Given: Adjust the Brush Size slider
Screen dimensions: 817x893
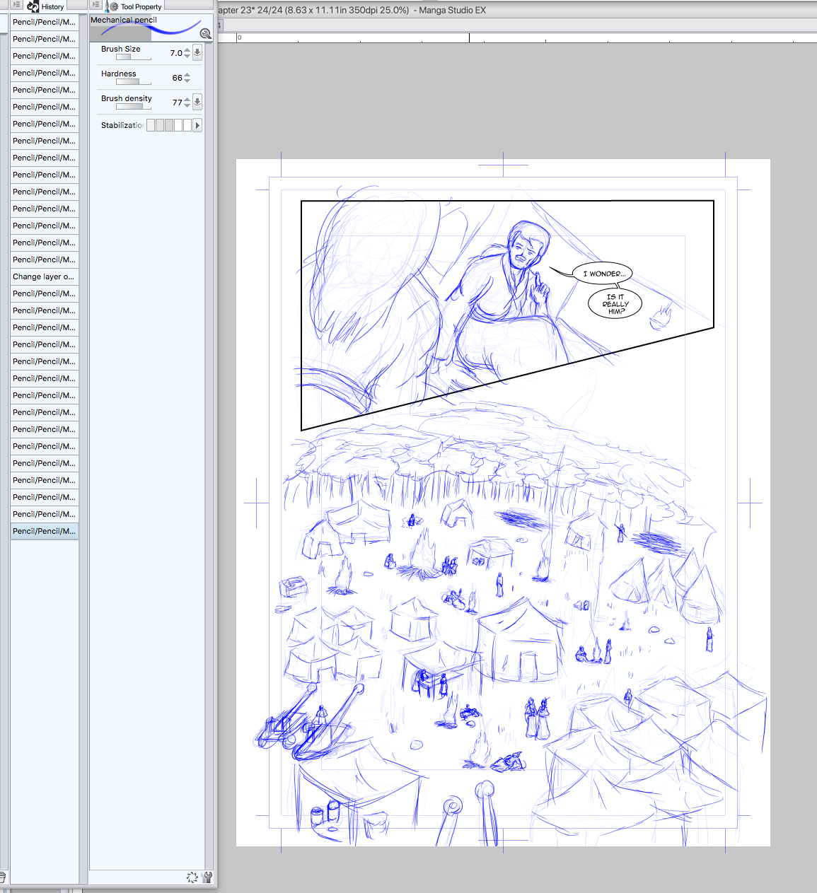Looking at the screenshot, I should pyautogui.click(x=133, y=57).
